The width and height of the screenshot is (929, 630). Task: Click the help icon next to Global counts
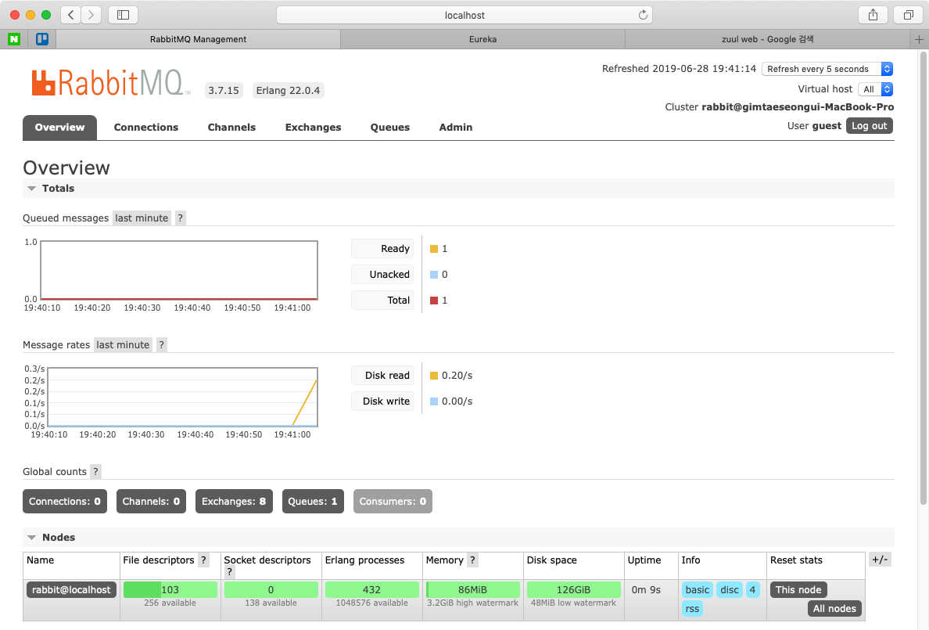click(x=95, y=471)
